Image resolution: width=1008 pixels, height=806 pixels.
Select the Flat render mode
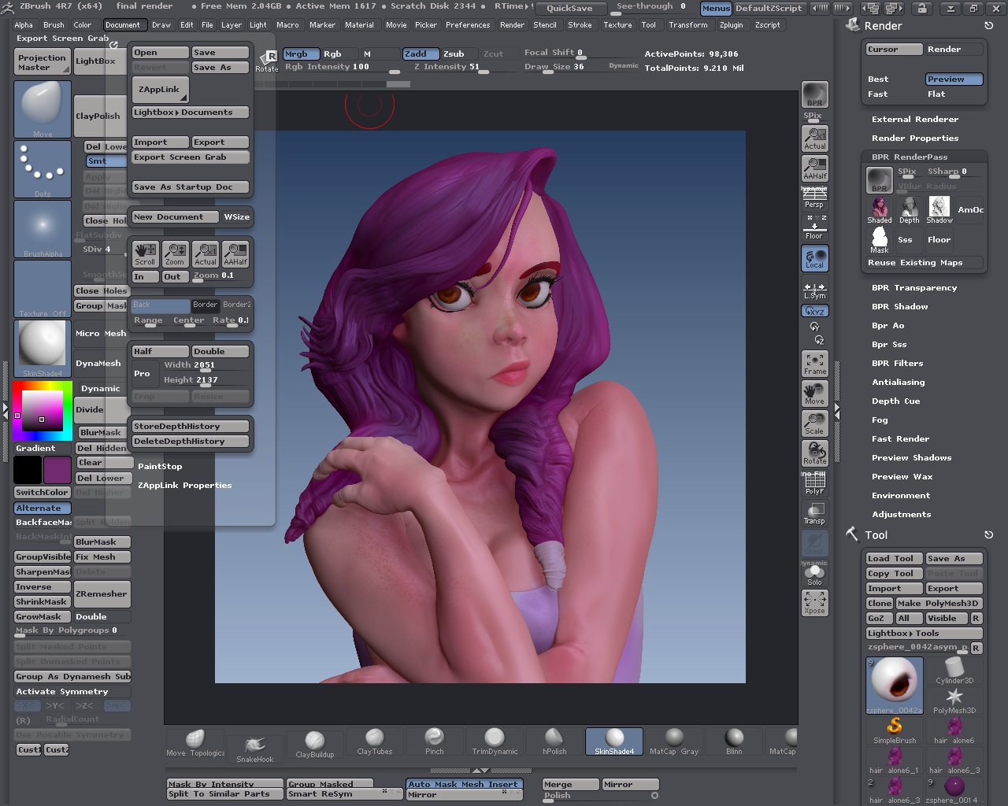(x=954, y=94)
